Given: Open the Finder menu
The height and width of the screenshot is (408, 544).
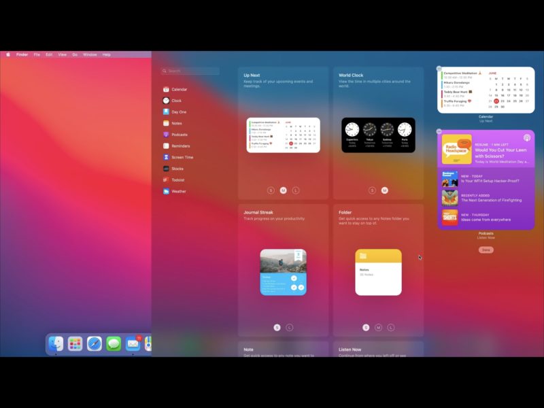Looking at the screenshot, I should [x=22, y=54].
